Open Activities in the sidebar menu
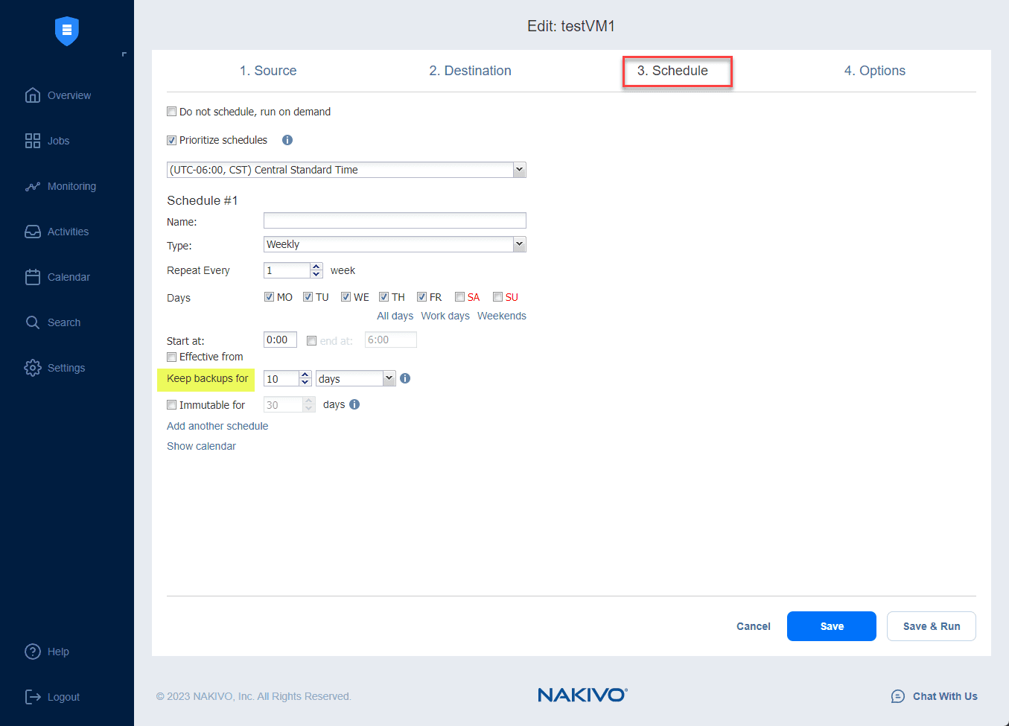The height and width of the screenshot is (726, 1009). (67, 232)
